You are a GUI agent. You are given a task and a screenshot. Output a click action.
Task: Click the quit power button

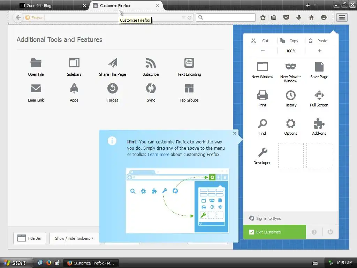[x=330, y=232]
